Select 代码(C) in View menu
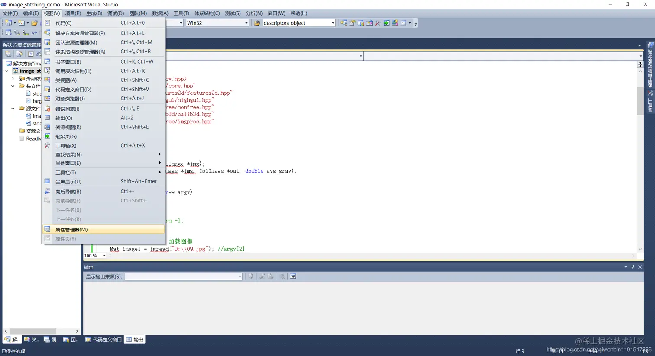The image size is (655, 356). click(104, 23)
